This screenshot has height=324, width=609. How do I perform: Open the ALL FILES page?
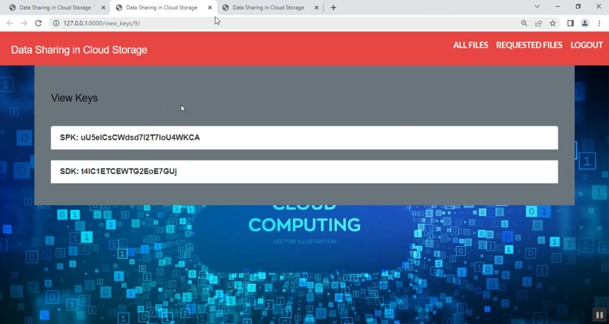coord(471,45)
